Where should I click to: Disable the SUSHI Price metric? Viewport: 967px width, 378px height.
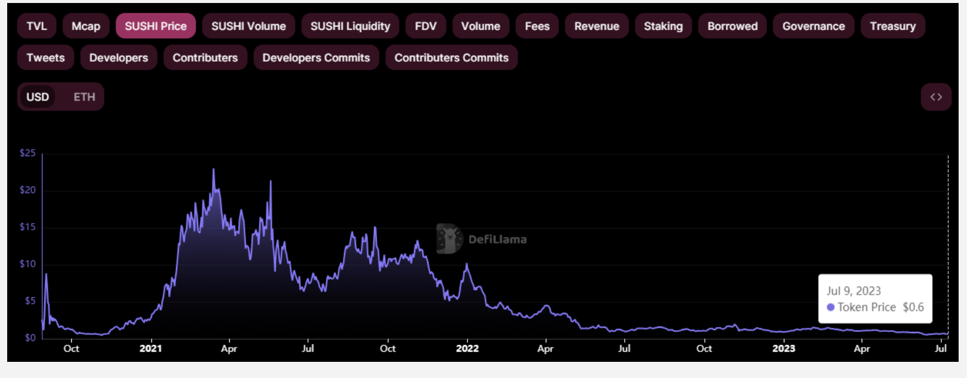pos(156,26)
